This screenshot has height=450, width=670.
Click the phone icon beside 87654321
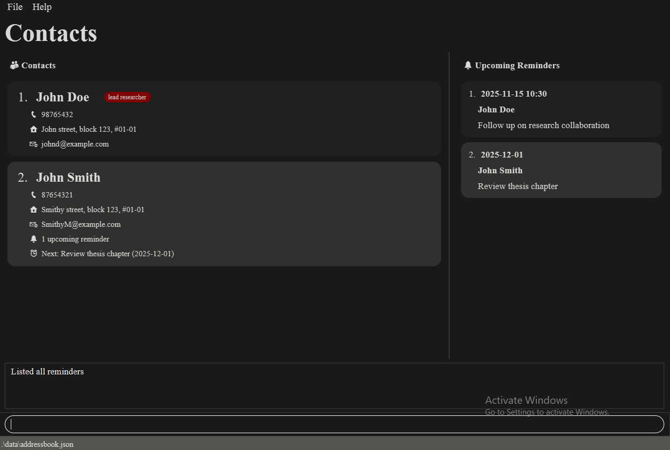[x=34, y=195]
